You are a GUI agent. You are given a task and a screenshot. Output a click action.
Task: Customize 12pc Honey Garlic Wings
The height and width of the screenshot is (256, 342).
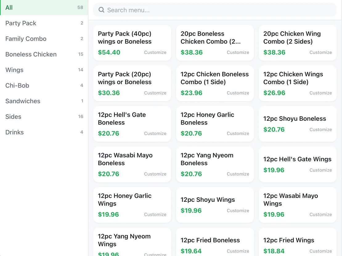pos(155,215)
